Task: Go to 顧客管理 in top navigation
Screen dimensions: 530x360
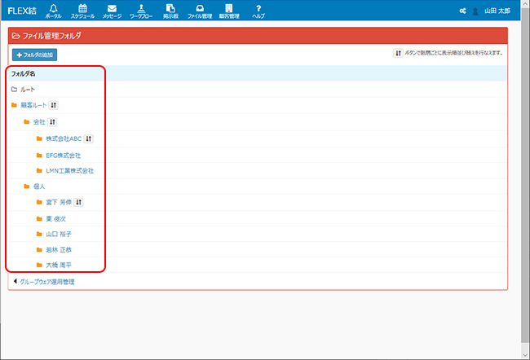Action: tap(229, 11)
